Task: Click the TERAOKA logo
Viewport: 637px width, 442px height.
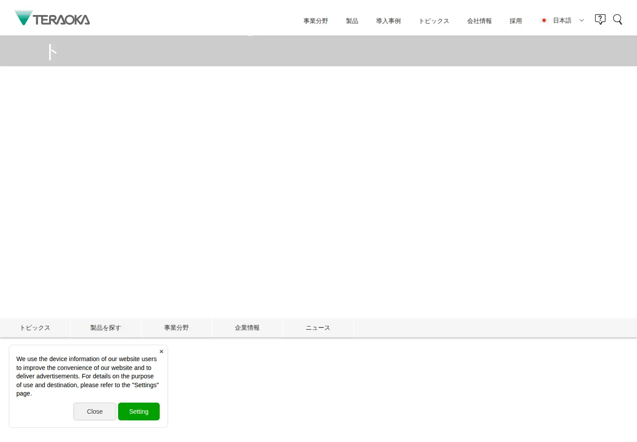Action: pyautogui.click(x=52, y=18)
